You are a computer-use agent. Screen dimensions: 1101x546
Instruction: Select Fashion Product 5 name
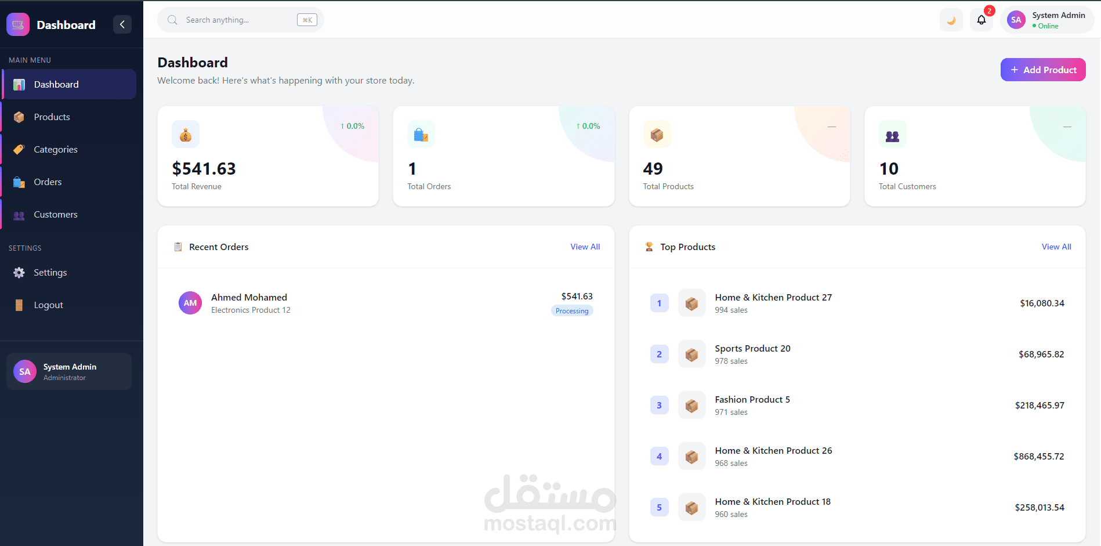tap(752, 399)
